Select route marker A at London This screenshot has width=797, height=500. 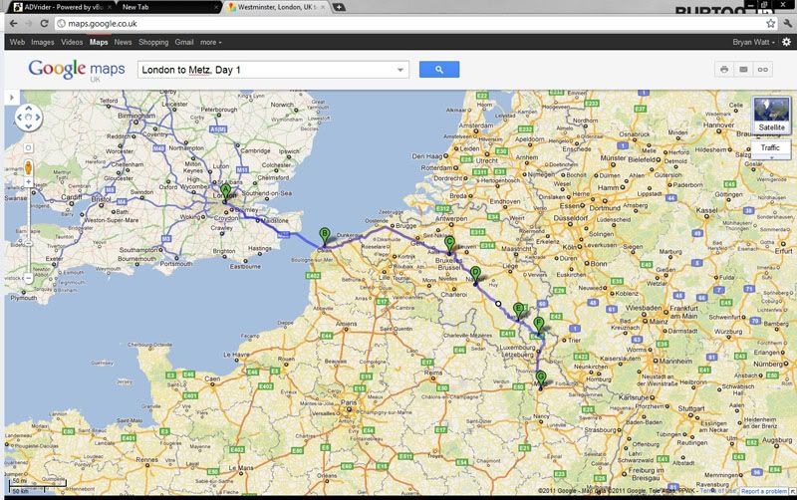click(x=226, y=193)
